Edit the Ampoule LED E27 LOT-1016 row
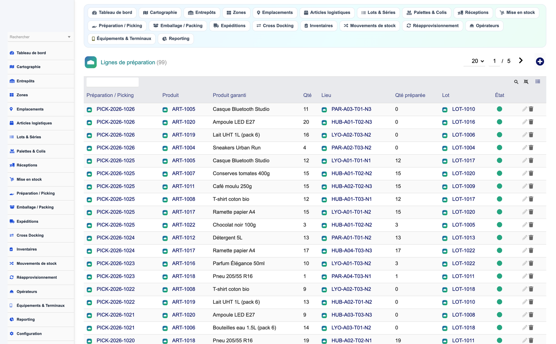 524,122
